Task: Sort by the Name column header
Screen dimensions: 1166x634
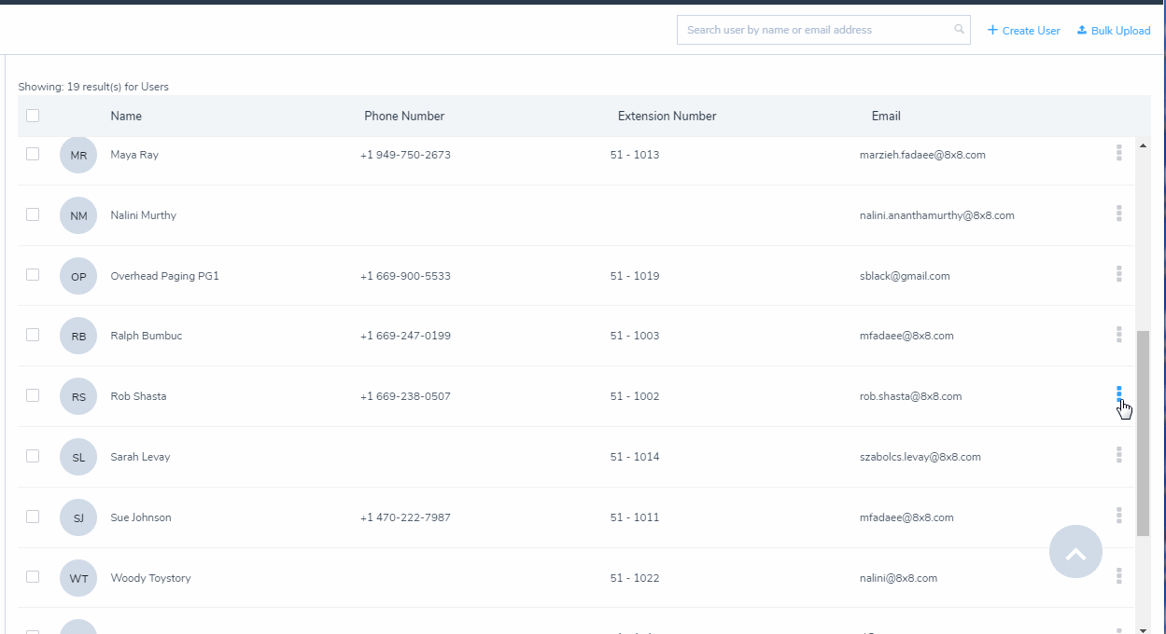Action: (x=126, y=117)
